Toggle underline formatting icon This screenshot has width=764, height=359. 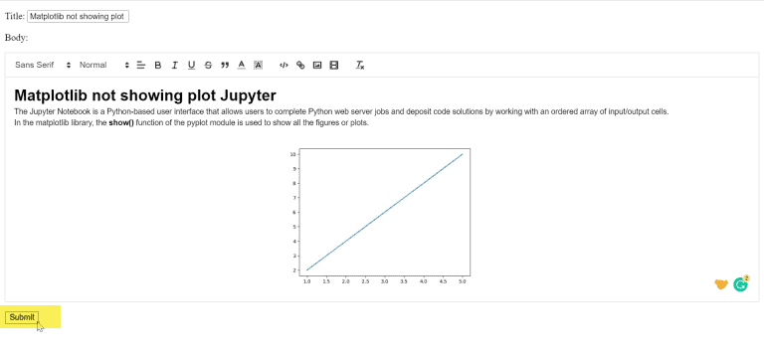click(191, 66)
